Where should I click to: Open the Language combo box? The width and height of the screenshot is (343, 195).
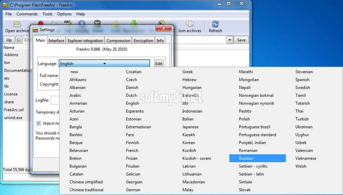[104, 63]
